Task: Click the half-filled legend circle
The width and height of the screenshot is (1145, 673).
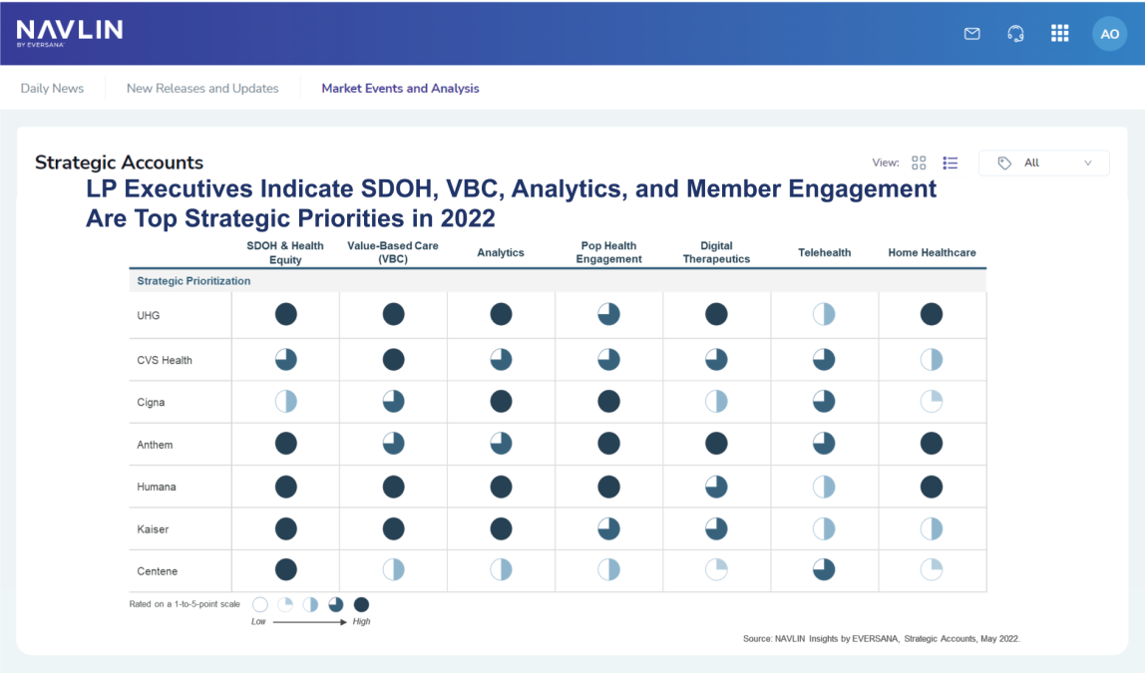Action: point(310,604)
